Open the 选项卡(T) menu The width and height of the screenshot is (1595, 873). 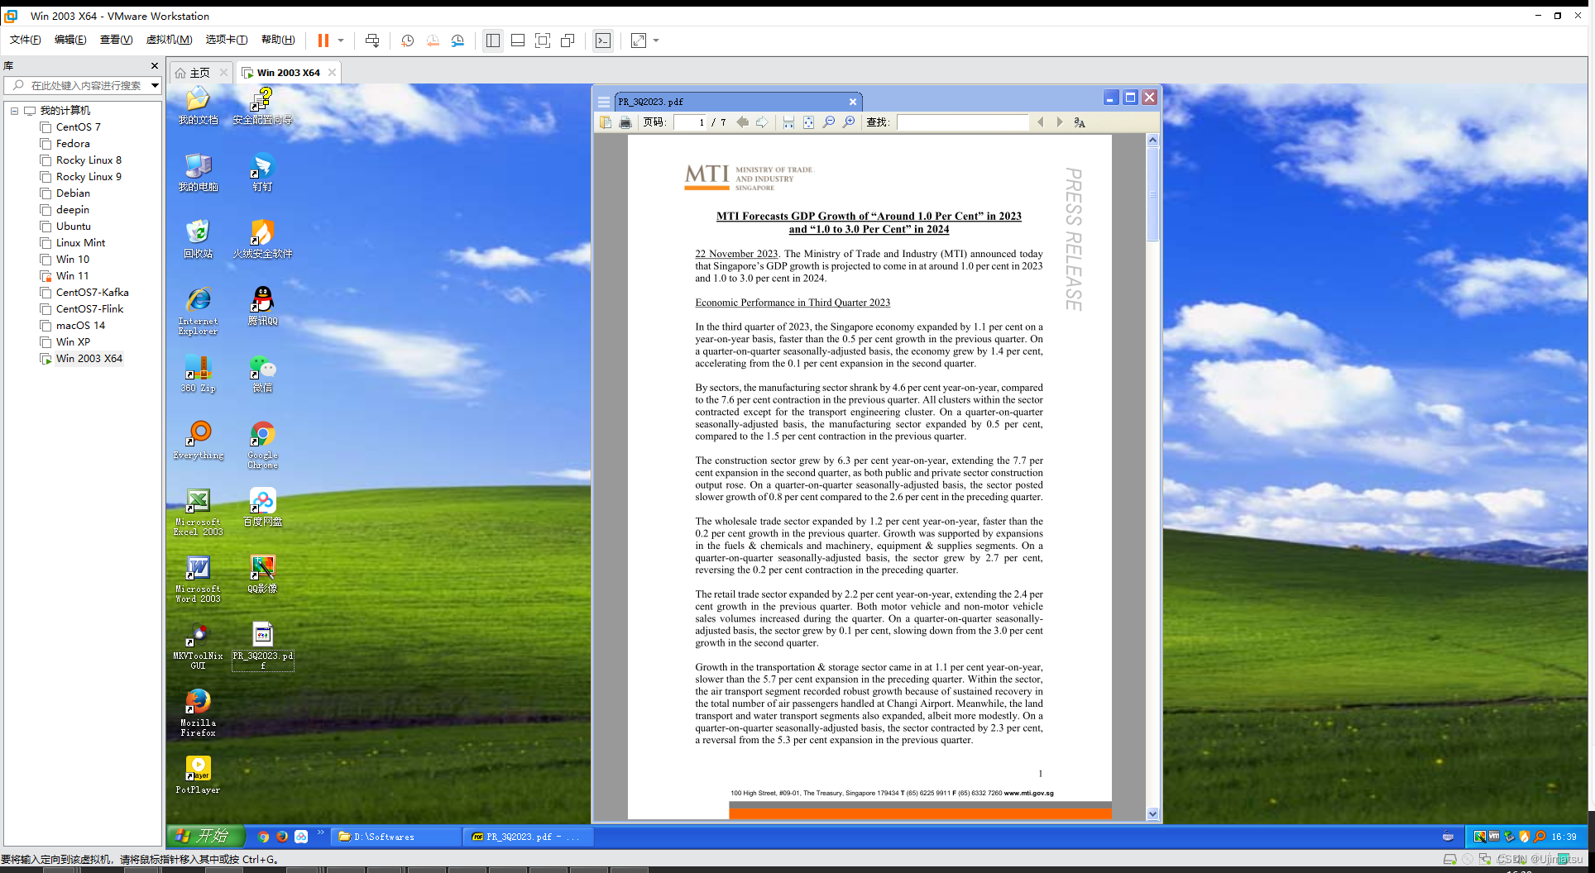click(227, 40)
